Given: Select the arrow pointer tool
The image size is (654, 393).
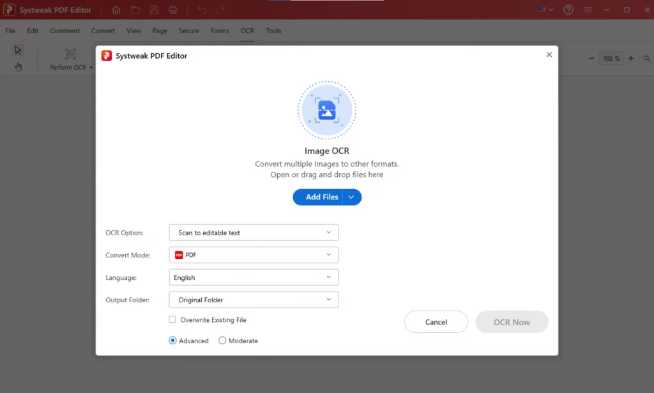Looking at the screenshot, I should [17, 50].
